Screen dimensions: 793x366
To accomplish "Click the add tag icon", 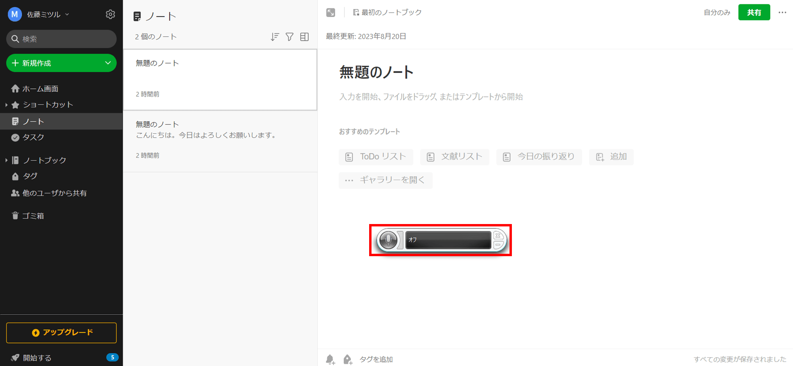I will (348, 359).
